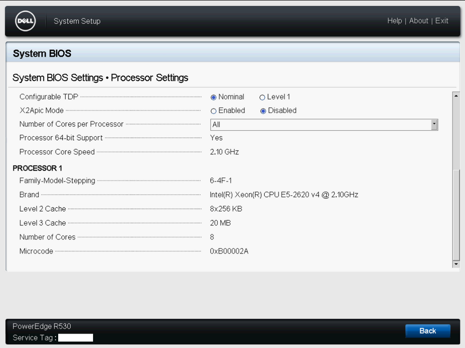
Task: Click the Back button
Action: (428, 331)
